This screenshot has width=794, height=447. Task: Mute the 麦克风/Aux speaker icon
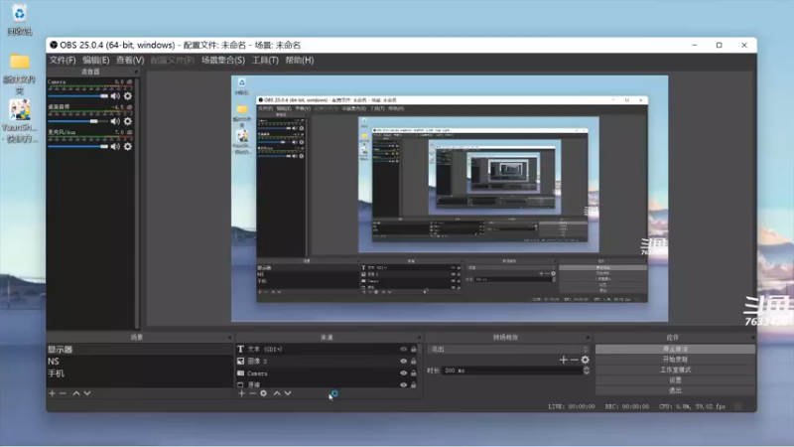[115, 146]
